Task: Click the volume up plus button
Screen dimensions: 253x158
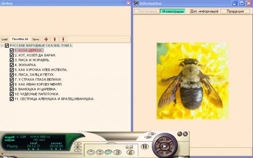Action: (x=77, y=144)
